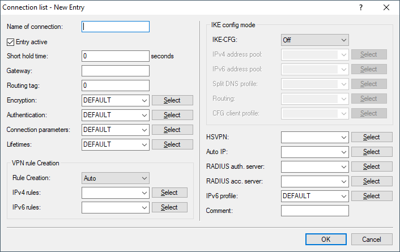Uncheck the Entry active checkbox

(x=10, y=42)
